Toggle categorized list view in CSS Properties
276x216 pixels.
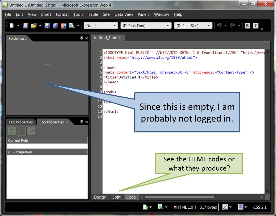(x=12, y=131)
